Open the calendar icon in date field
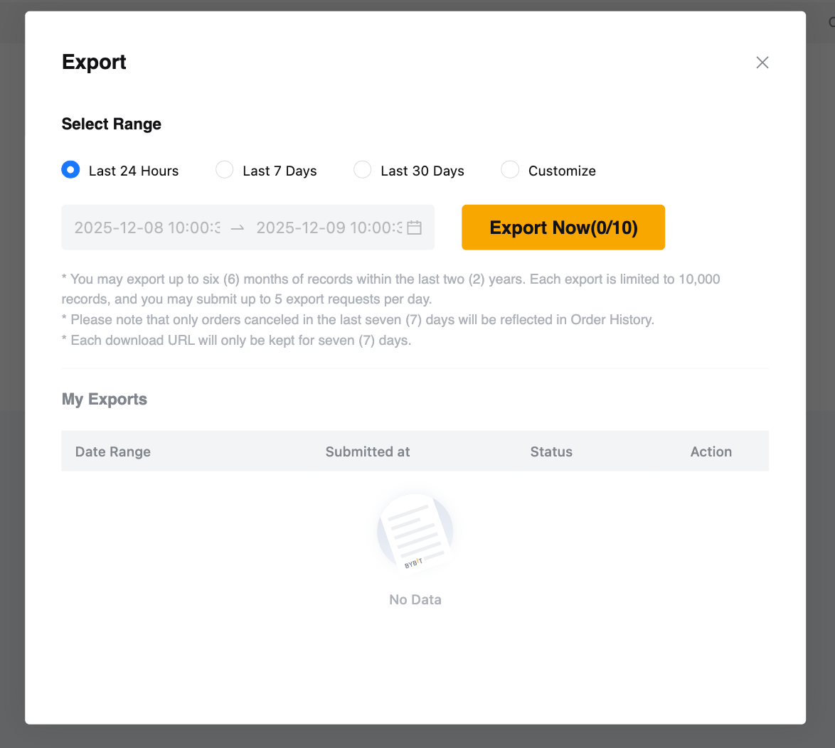The height and width of the screenshot is (748, 835). click(414, 228)
